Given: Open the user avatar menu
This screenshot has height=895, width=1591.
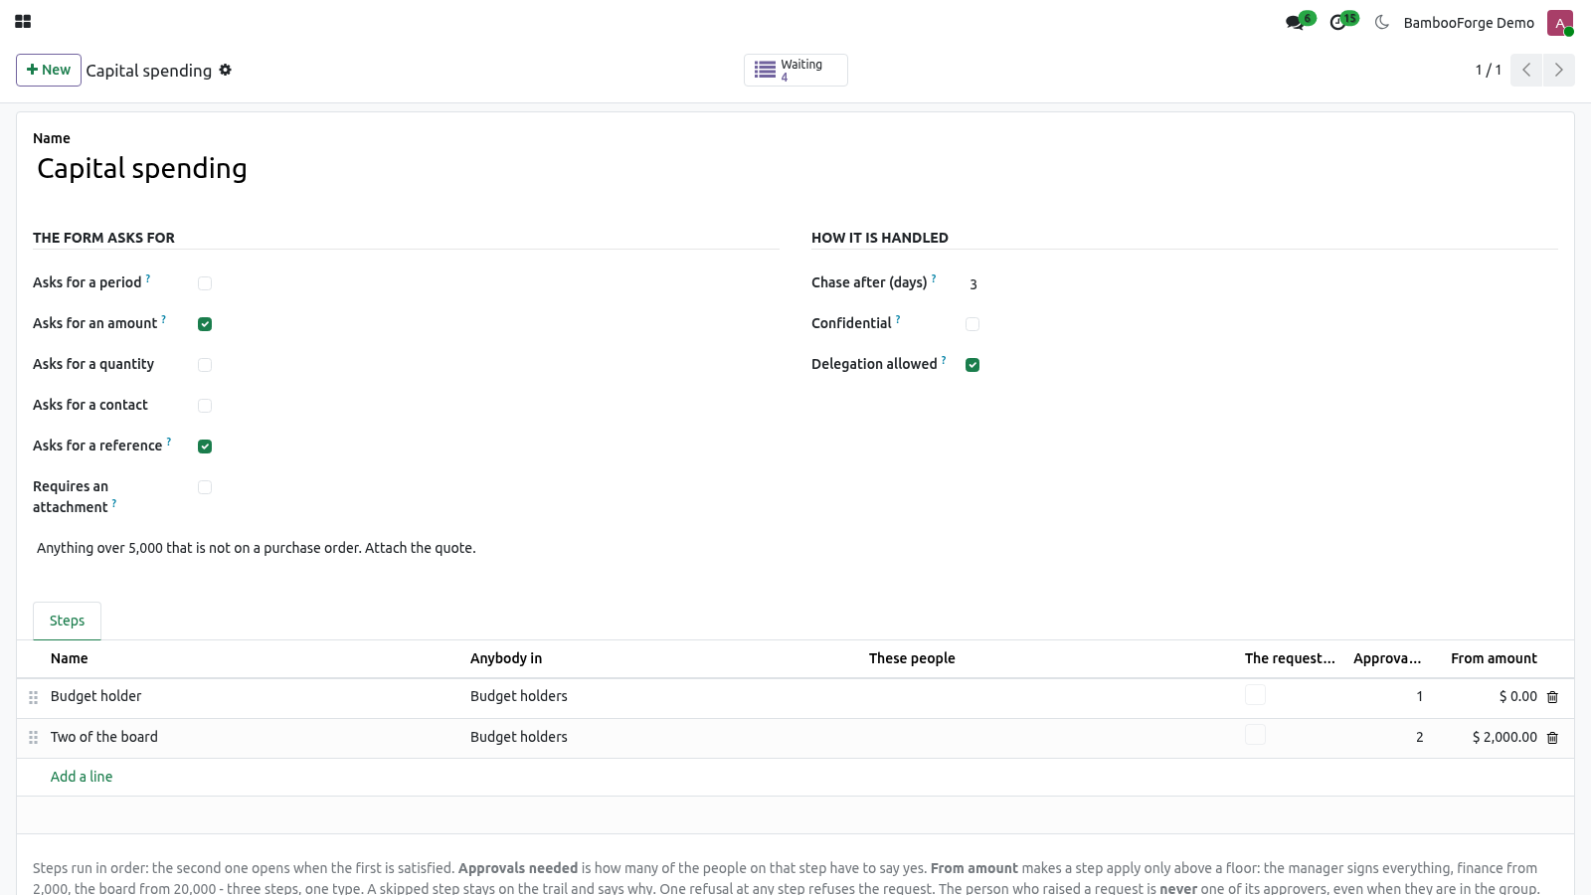Looking at the screenshot, I should [1560, 23].
